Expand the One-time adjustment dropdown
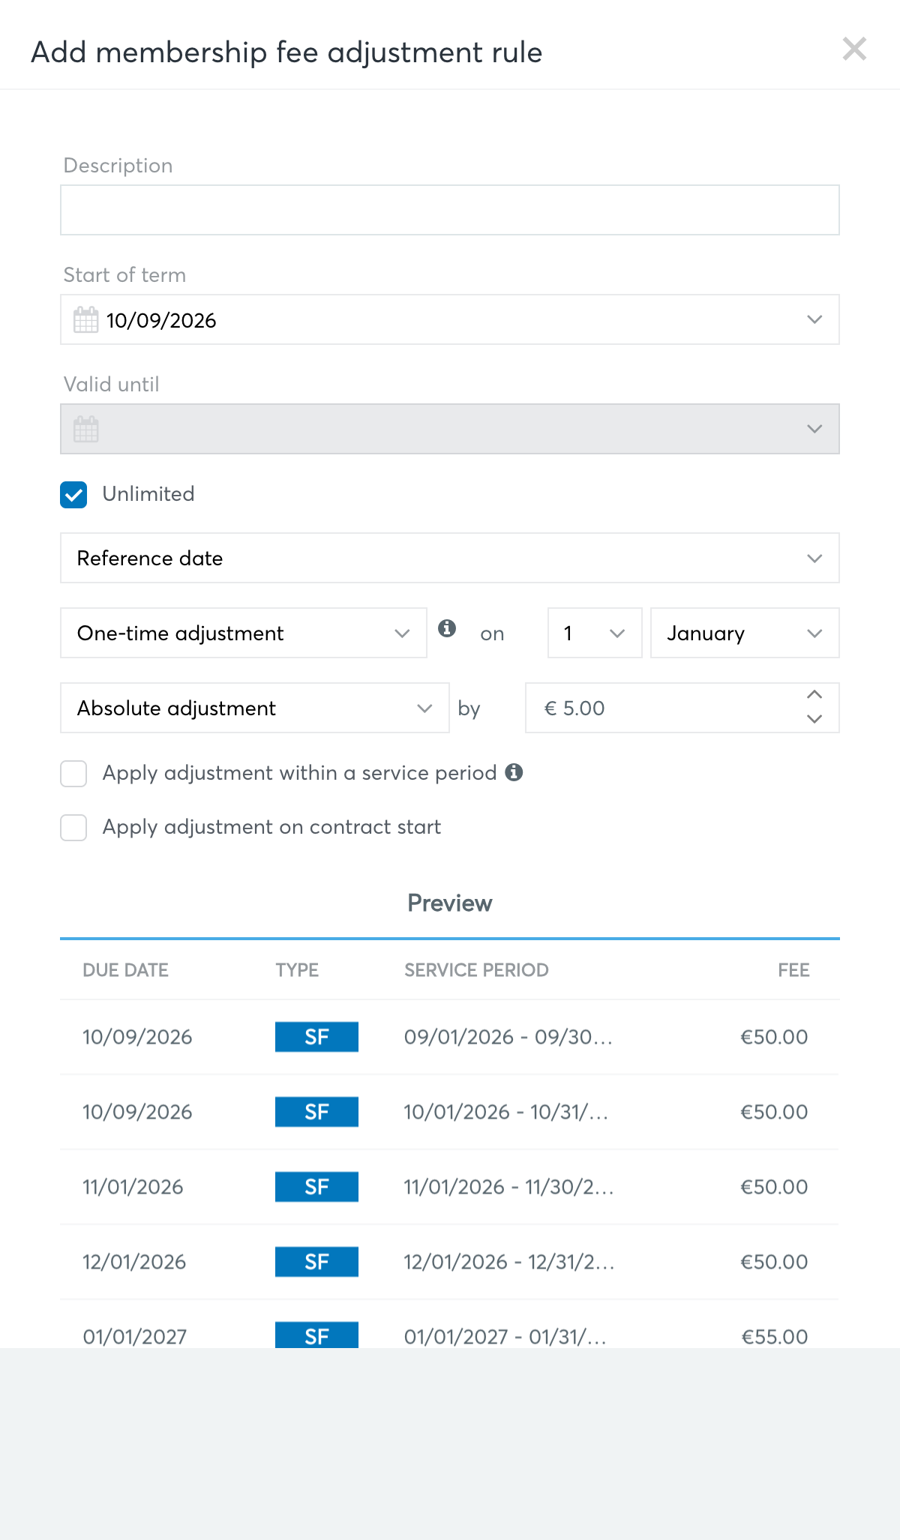 coord(244,633)
